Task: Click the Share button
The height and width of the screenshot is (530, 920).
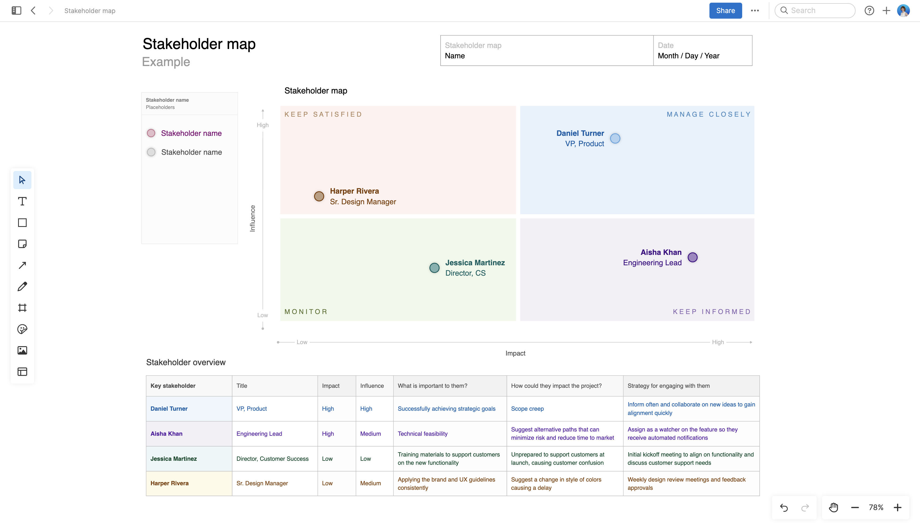Action: (x=725, y=11)
